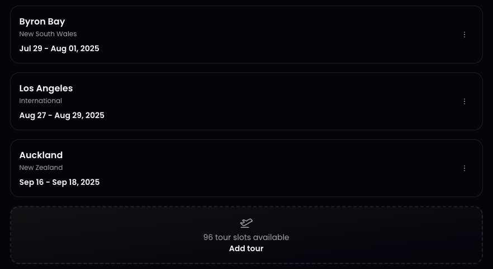Viewport: 493px width, 269px height.
Task: Open the Byron Bay tour options menu
Action: [x=464, y=35]
